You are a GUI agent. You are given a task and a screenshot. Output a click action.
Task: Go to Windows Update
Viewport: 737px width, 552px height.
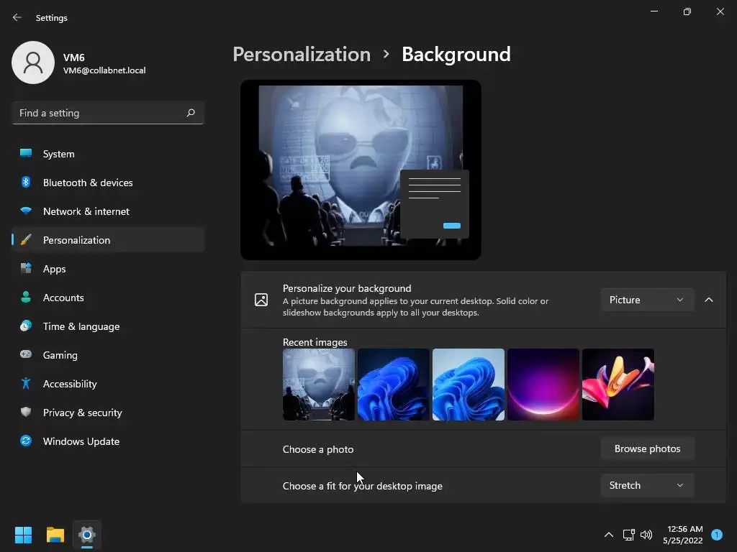108,441
